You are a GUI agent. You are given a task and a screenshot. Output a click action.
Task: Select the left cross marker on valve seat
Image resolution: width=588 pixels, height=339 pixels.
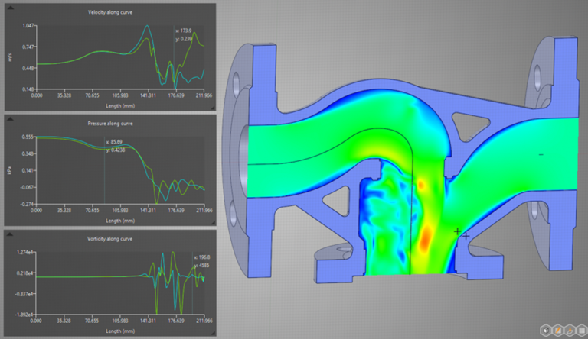[x=457, y=231]
